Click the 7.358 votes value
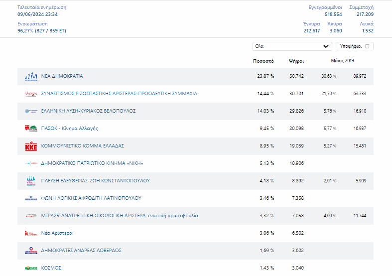 tap(298, 198)
